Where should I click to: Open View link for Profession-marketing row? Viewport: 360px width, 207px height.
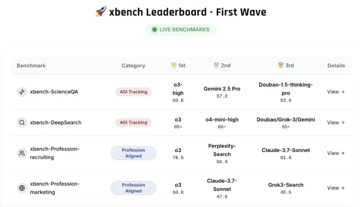336,188
